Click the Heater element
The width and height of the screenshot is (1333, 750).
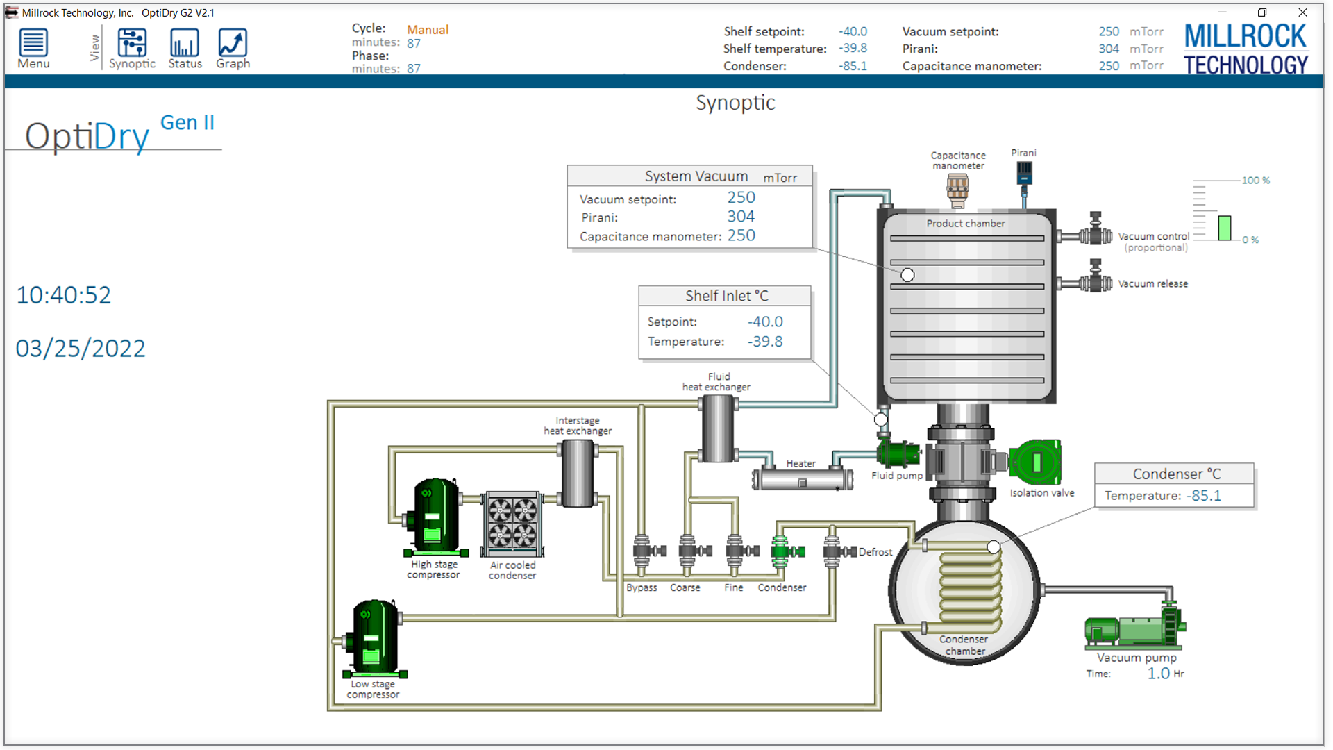point(803,480)
